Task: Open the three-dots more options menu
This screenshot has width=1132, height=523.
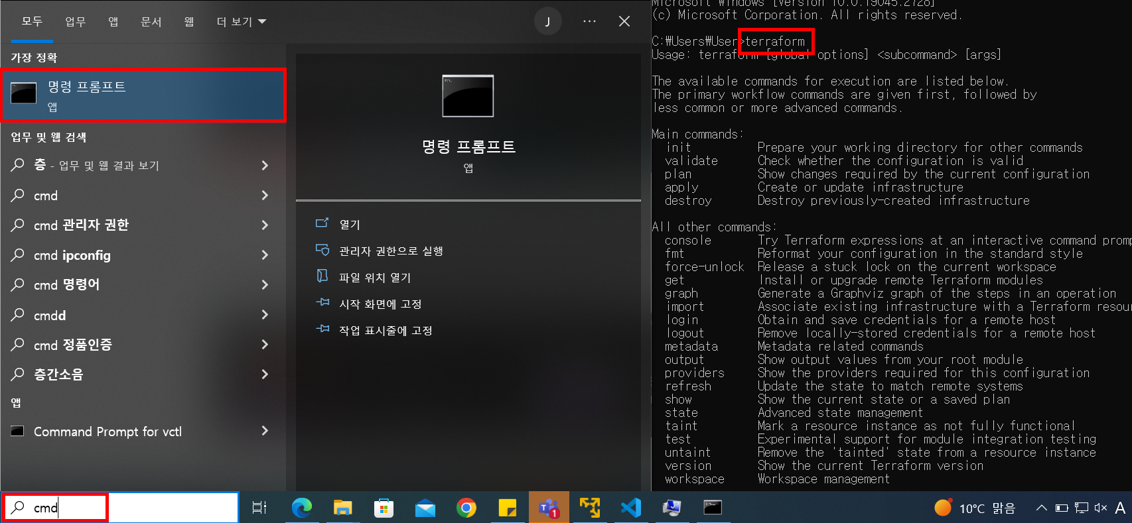Action: click(589, 22)
